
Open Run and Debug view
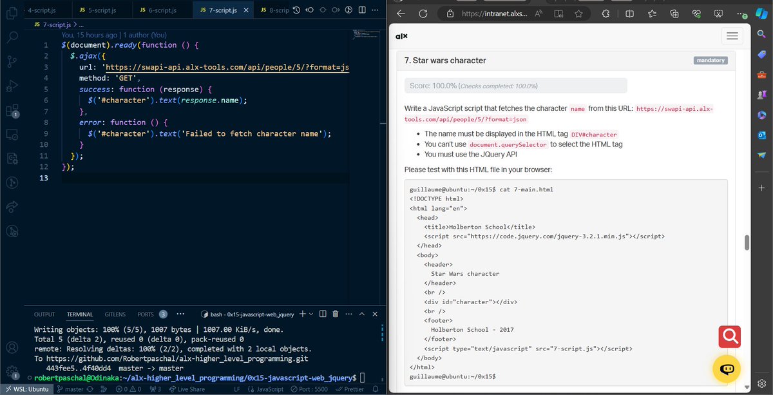[x=11, y=86]
